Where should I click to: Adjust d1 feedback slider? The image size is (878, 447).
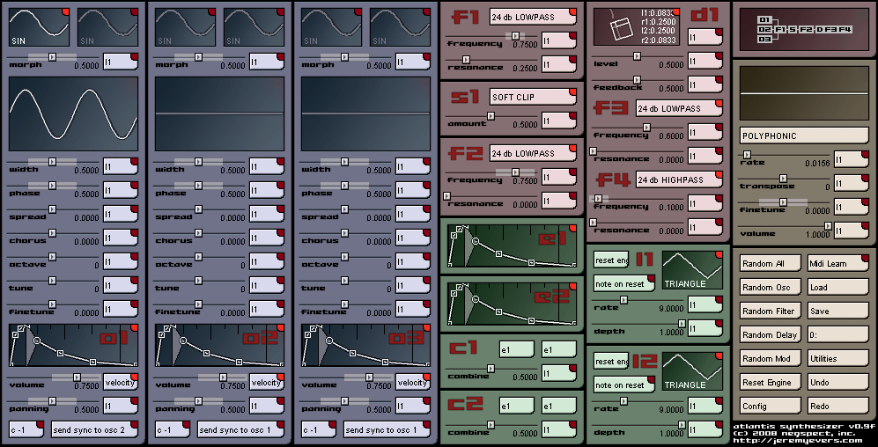(638, 80)
